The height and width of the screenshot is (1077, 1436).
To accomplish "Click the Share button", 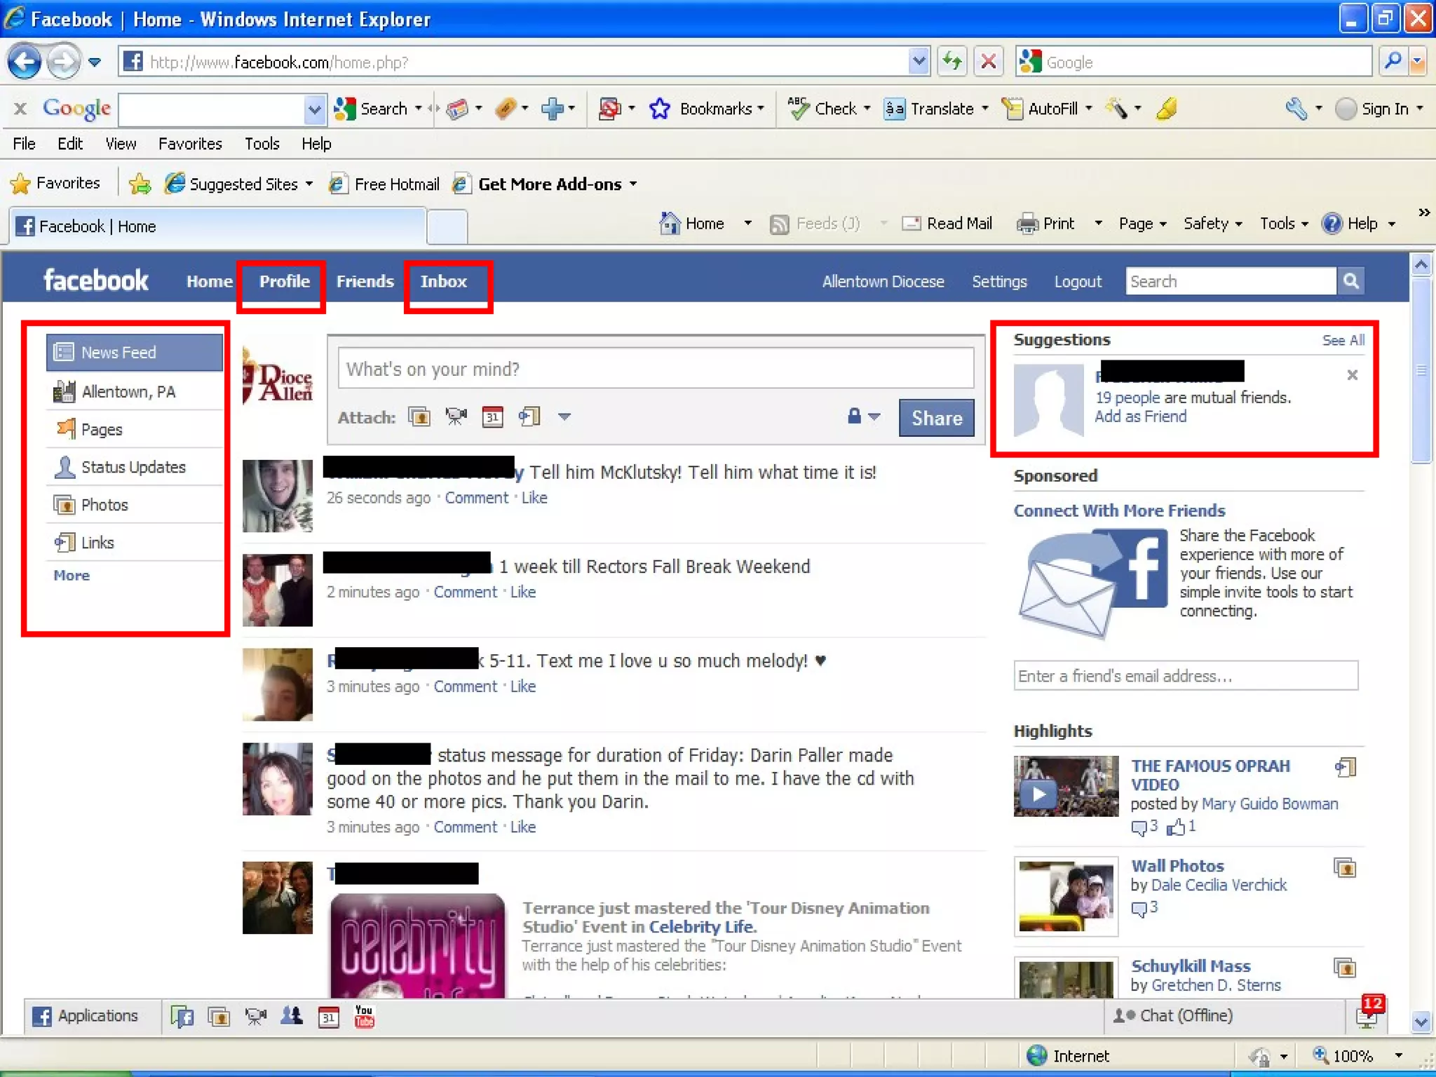I will (936, 418).
